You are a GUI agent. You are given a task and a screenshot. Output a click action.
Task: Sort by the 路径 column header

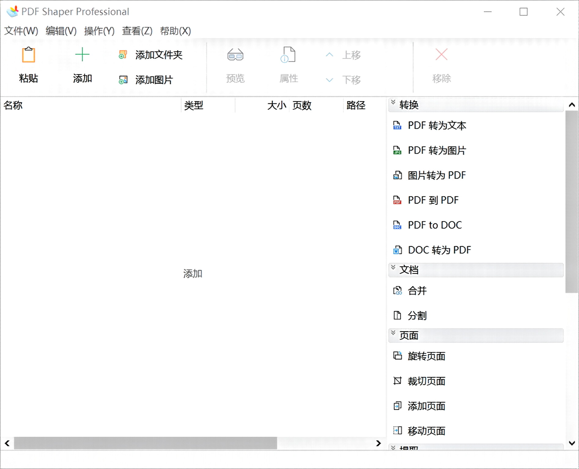(x=365, y=105)
